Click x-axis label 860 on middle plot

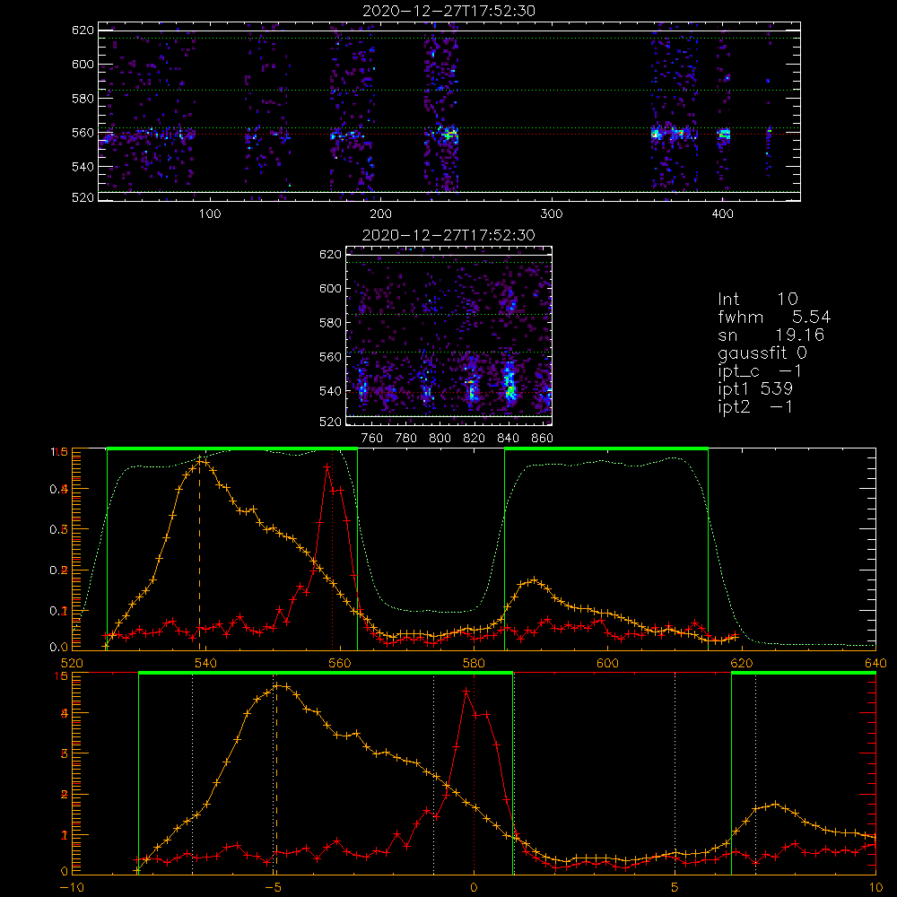pos(543,439)
